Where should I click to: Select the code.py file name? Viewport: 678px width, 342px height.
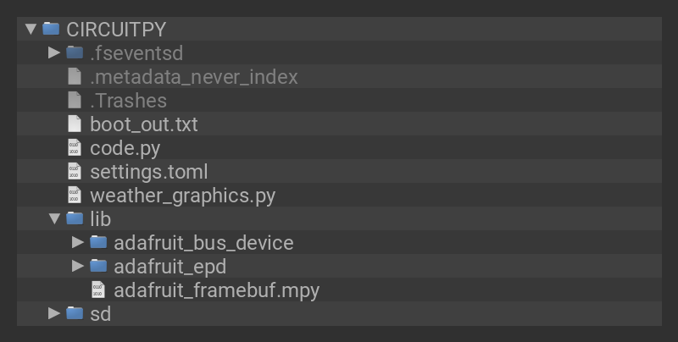coord(125,148)
